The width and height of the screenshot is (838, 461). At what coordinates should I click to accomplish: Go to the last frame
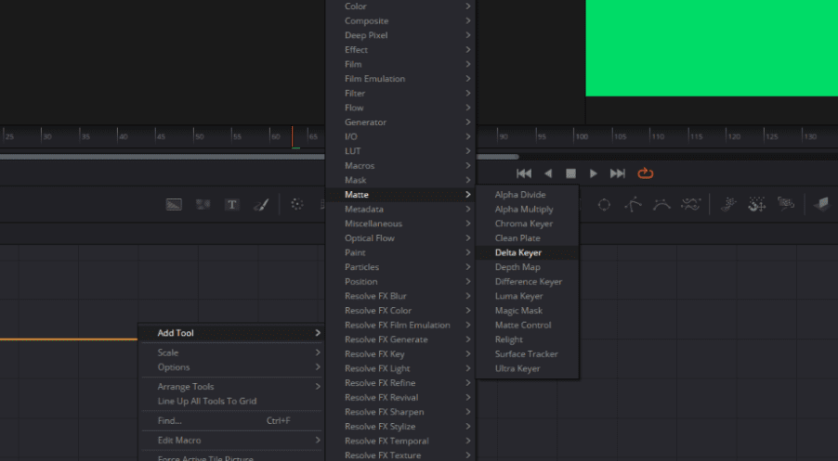click(617, 173)
